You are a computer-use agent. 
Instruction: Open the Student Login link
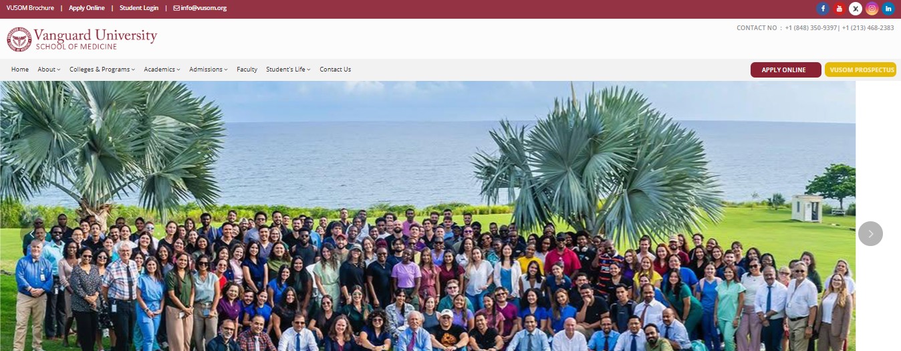pyautogui.click(x=139, y=8)
